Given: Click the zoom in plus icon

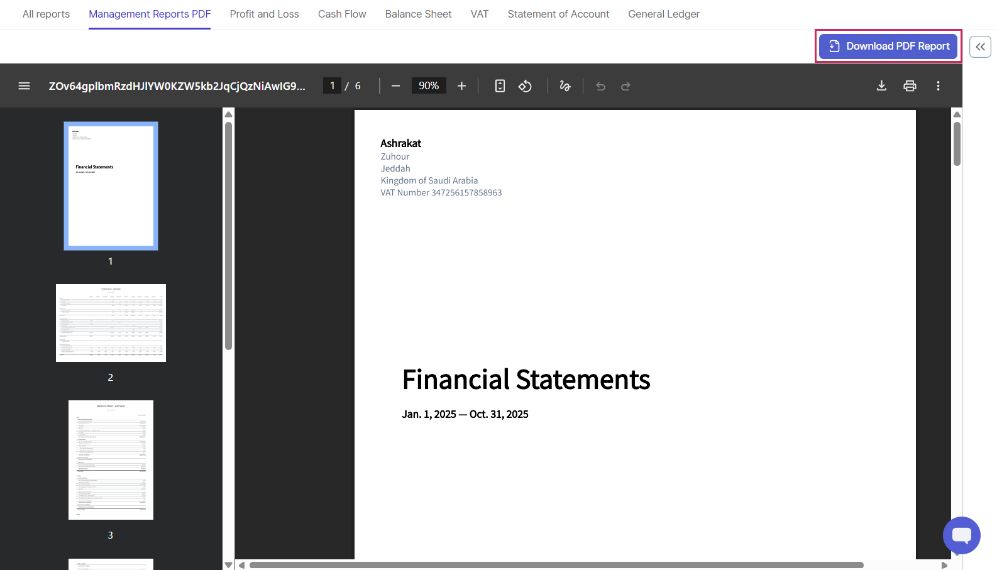Looking at the screenshot, I should pos(461,86).
